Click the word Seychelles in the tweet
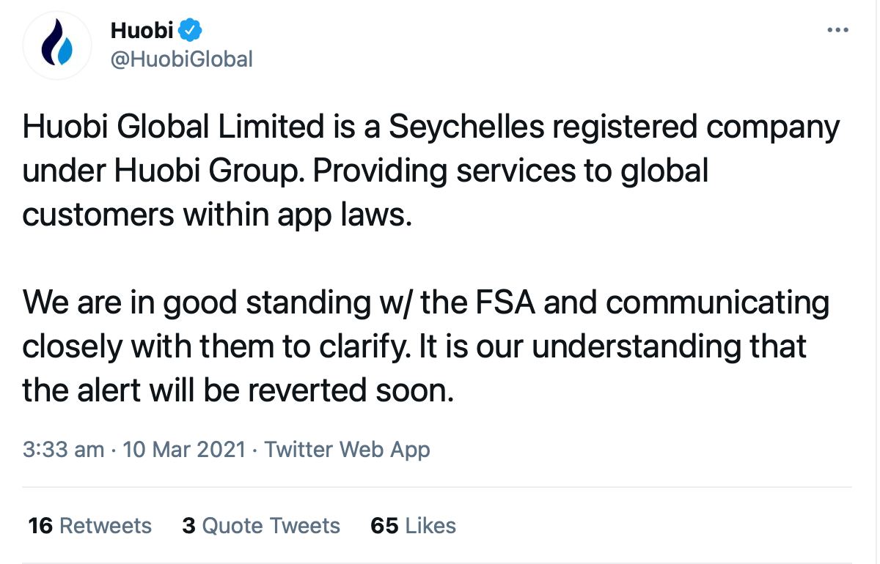This screenshot has width=880, height=564. tap(466, 127)
